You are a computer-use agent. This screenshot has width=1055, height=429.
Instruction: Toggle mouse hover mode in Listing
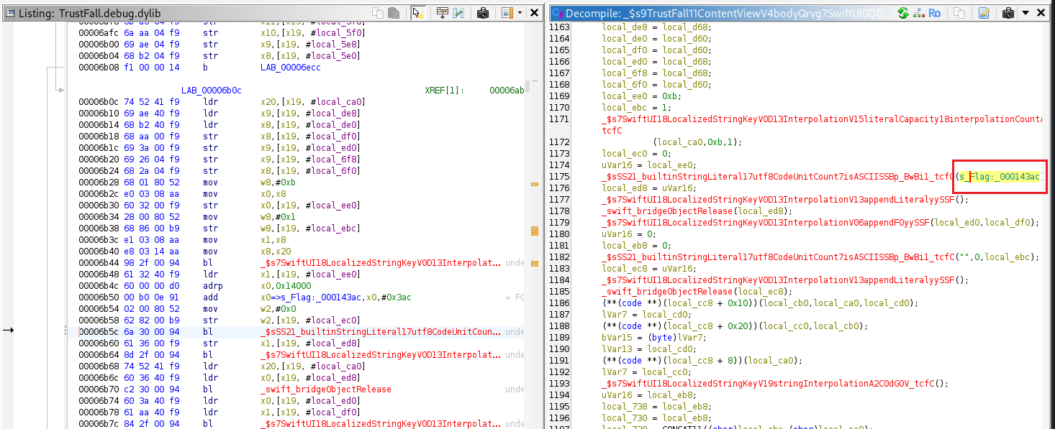[417, 13]
